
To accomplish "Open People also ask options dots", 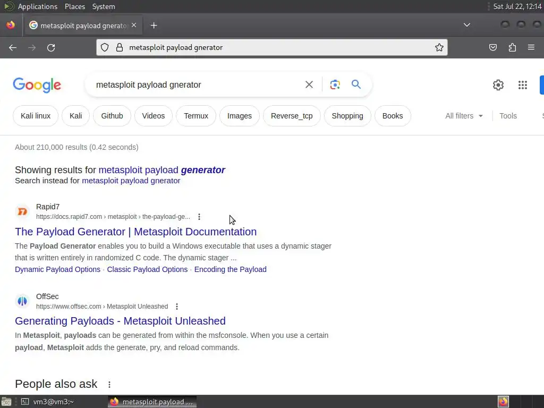I will tap(109, 385).
